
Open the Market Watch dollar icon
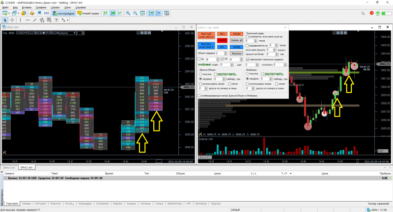tap(24, 13)
